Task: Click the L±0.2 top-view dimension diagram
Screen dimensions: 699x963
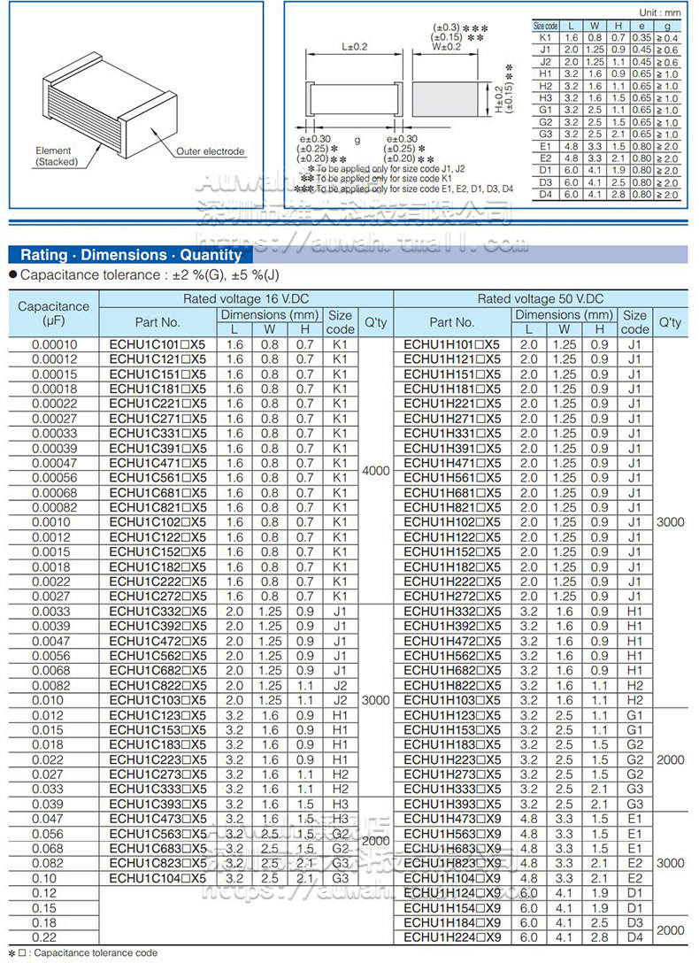Action: (x=354, y=98)
